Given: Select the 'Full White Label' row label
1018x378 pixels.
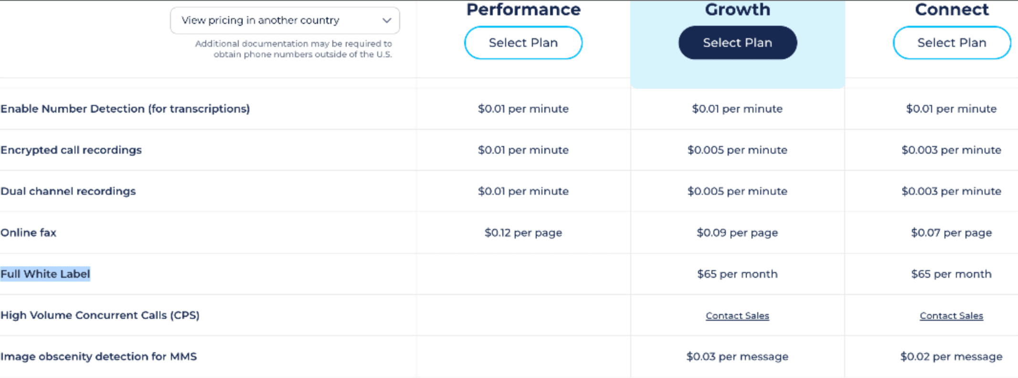Looking at the screenshot, I should (x=45, y=273).
